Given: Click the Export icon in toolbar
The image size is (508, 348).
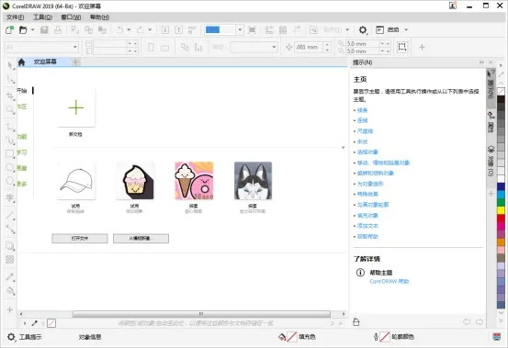Looking at the screenshot, I should 178,30.
